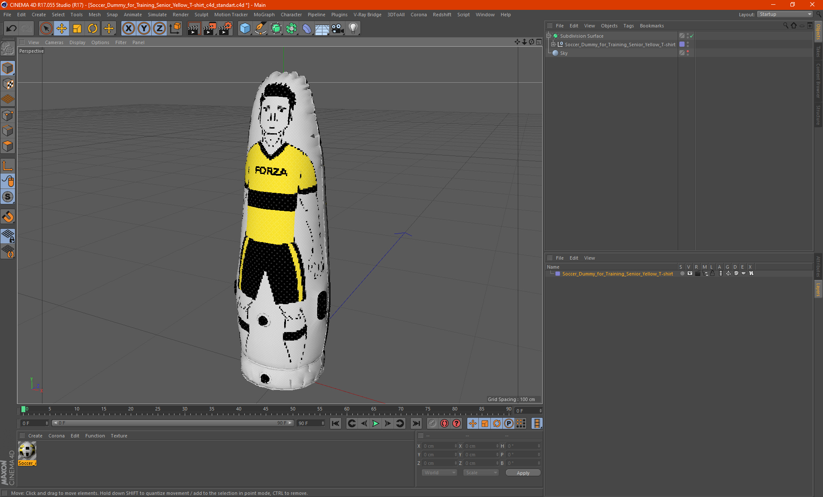Collapse the Subdivision Surface tree node
The image size is (823, 497).
[x=549, y=36]
